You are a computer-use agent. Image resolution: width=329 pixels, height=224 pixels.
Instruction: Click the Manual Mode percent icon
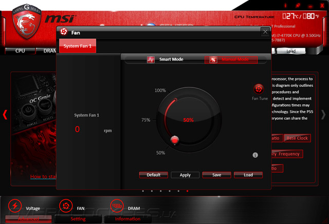(213, 60)
